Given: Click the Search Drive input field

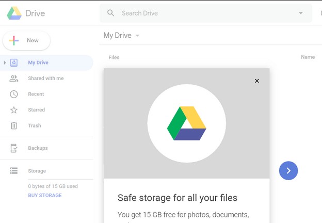Looking at the screenshot, I should point(206,13).
